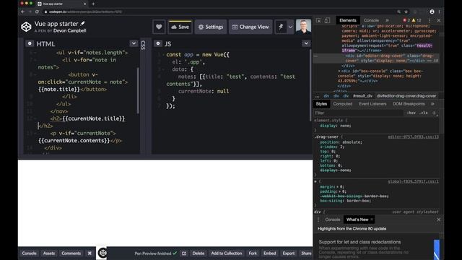Close the What's New tab
This screenshot has height=260, width=462.
pos(372,220)
